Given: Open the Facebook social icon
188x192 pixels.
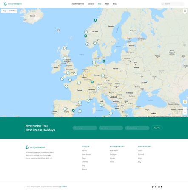Looking at the screenshot, I should [156, 187].
